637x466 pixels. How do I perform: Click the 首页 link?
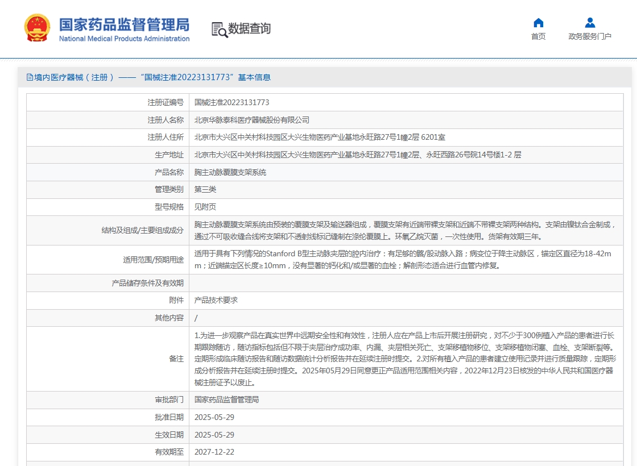(x=538, y=36)
